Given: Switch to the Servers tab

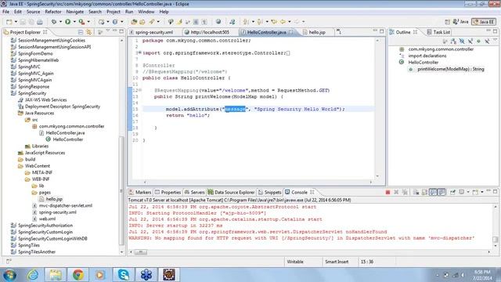Looking at the screenshot, I should coord(194,192).
